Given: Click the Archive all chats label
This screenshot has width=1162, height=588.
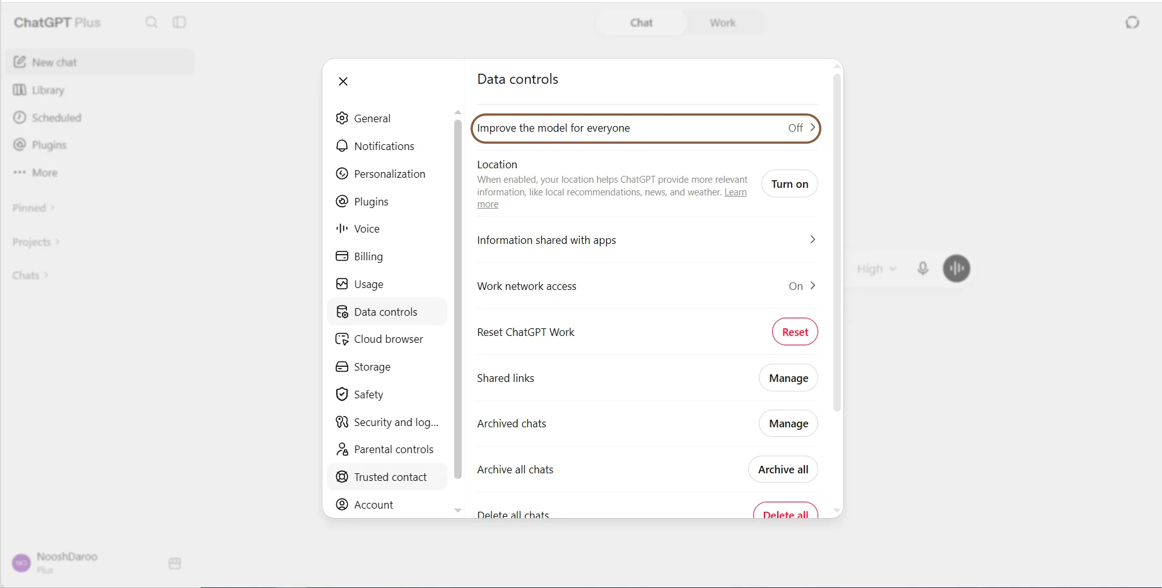Looking at the screenshot, I should 515,470.
